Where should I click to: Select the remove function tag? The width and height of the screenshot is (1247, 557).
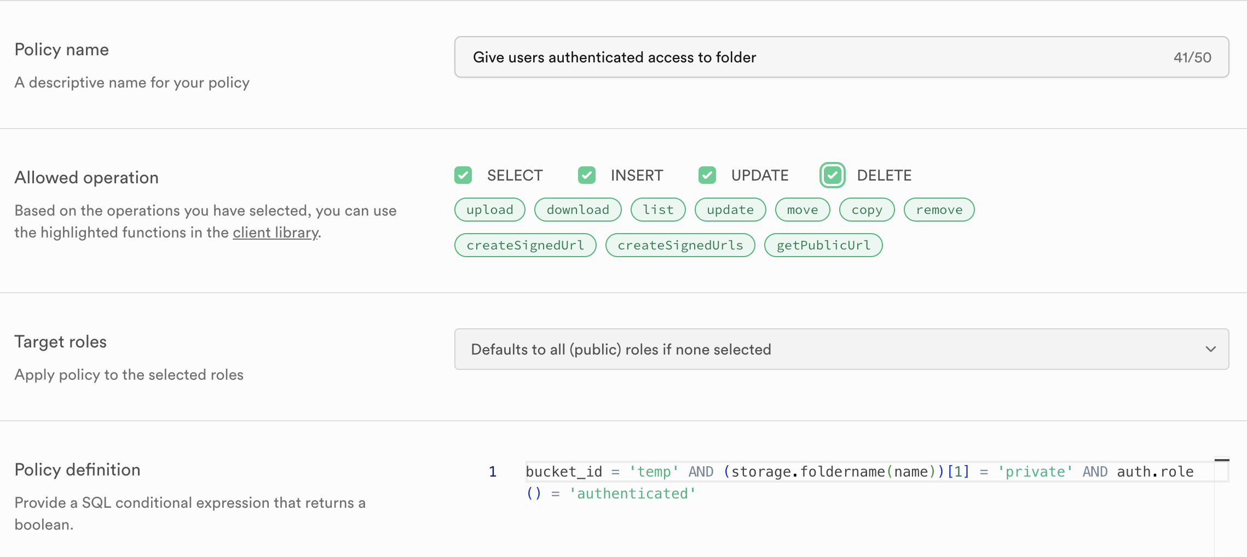939,210
